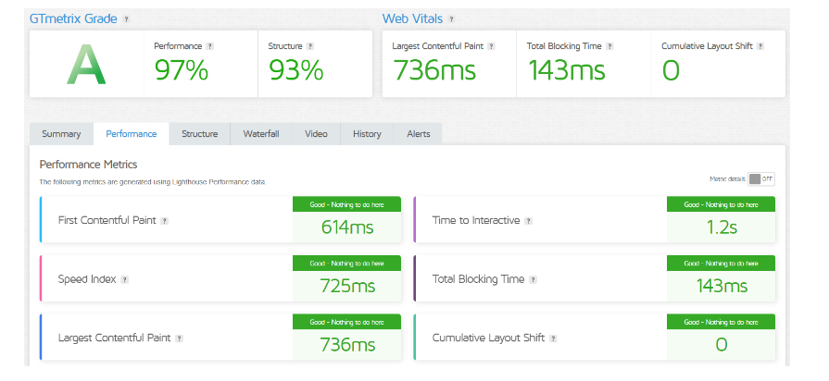Click the large green A grade badge
The height and width of the screenshot is (381, 829).
coord(86,65)
